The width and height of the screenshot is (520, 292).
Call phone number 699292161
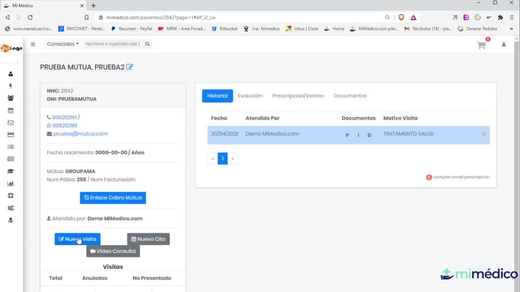pyautogui.click(x=64, y=117)
